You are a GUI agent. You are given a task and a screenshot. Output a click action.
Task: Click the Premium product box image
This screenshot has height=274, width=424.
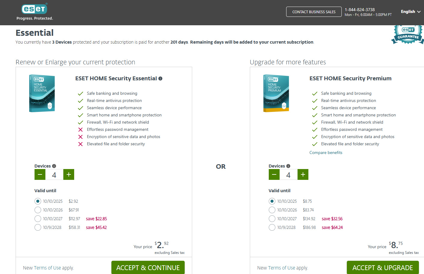(x=276, y=93)
